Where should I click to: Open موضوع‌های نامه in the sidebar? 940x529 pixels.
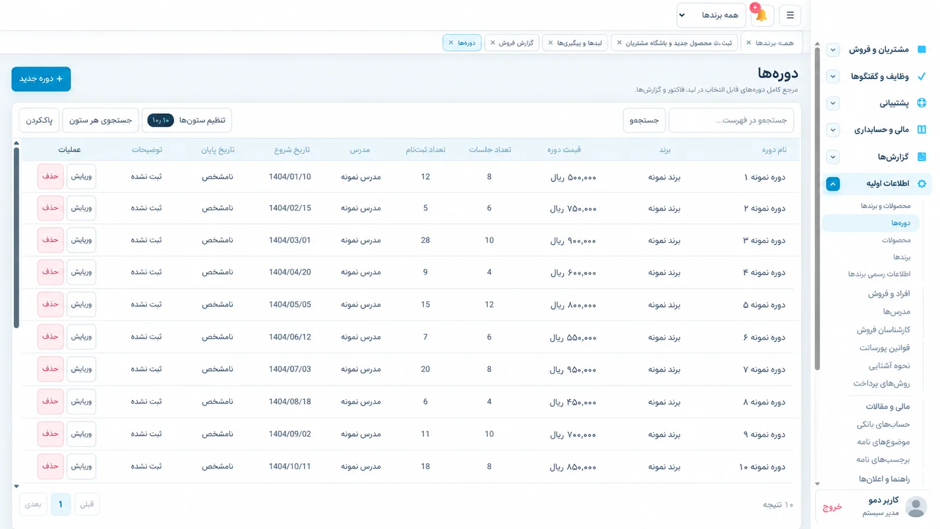tap(883, 442)
